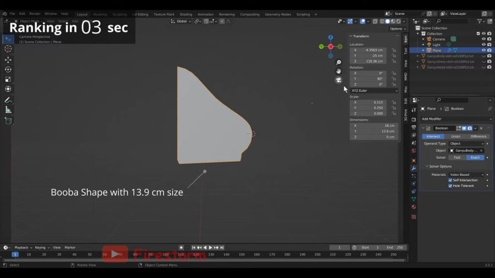Click the pan hand viewport icon
This screenshot has height=278, width=495.
338,71
